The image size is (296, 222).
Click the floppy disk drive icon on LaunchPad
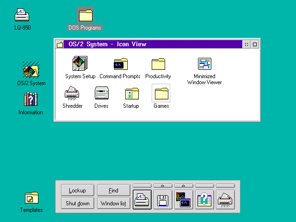click(163, 200)
